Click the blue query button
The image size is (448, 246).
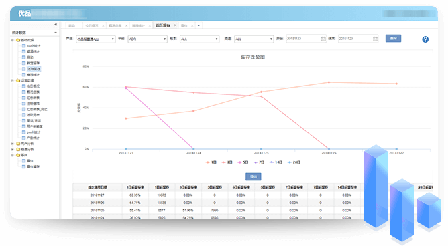click(x=393, y=39)
